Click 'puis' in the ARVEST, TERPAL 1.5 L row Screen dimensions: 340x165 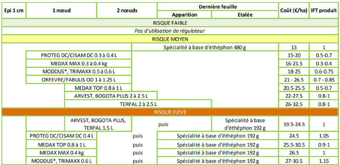163,124
